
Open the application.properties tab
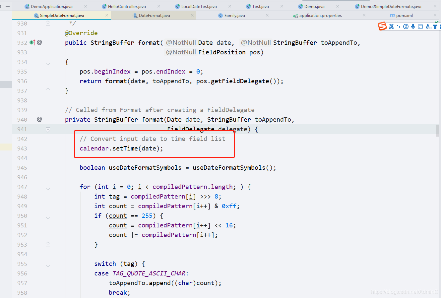[x=320, y=15]
